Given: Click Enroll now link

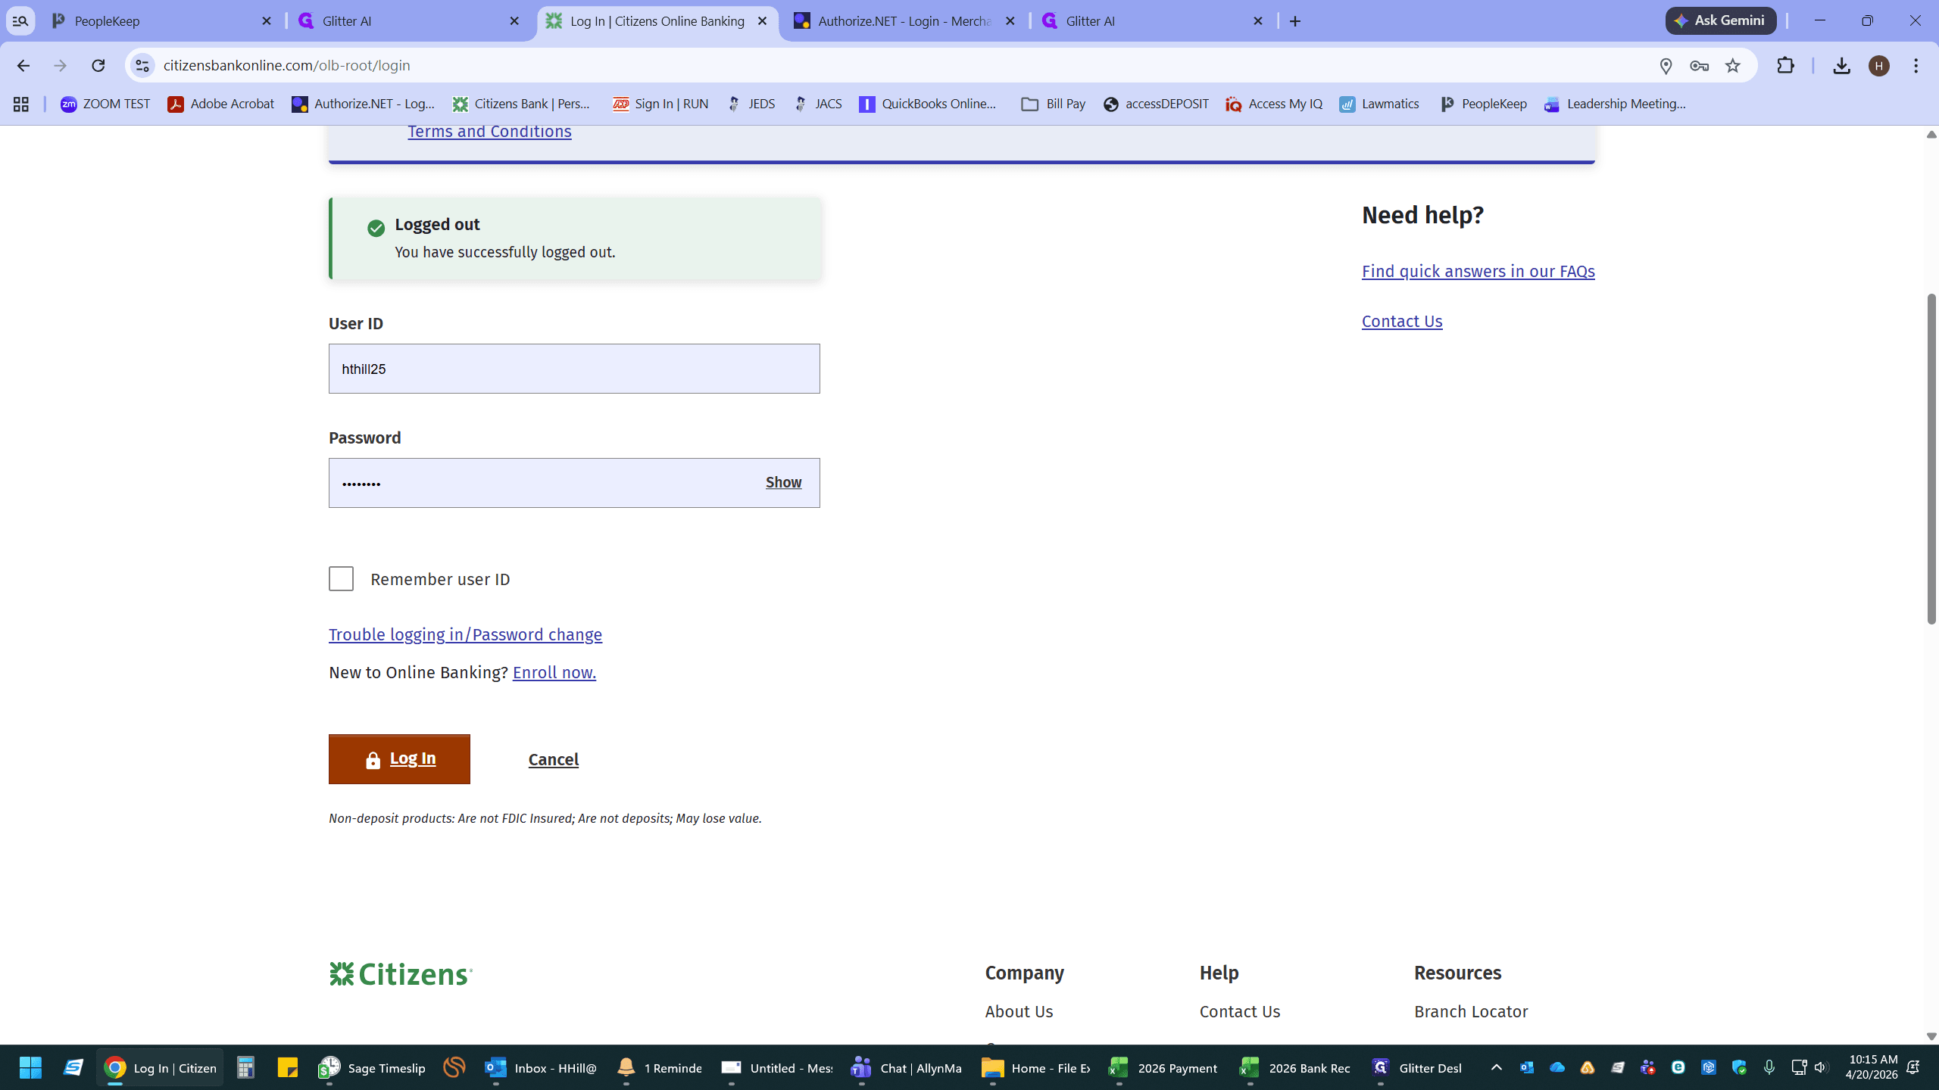Looking at the screenshot, I should pos(554,672).
